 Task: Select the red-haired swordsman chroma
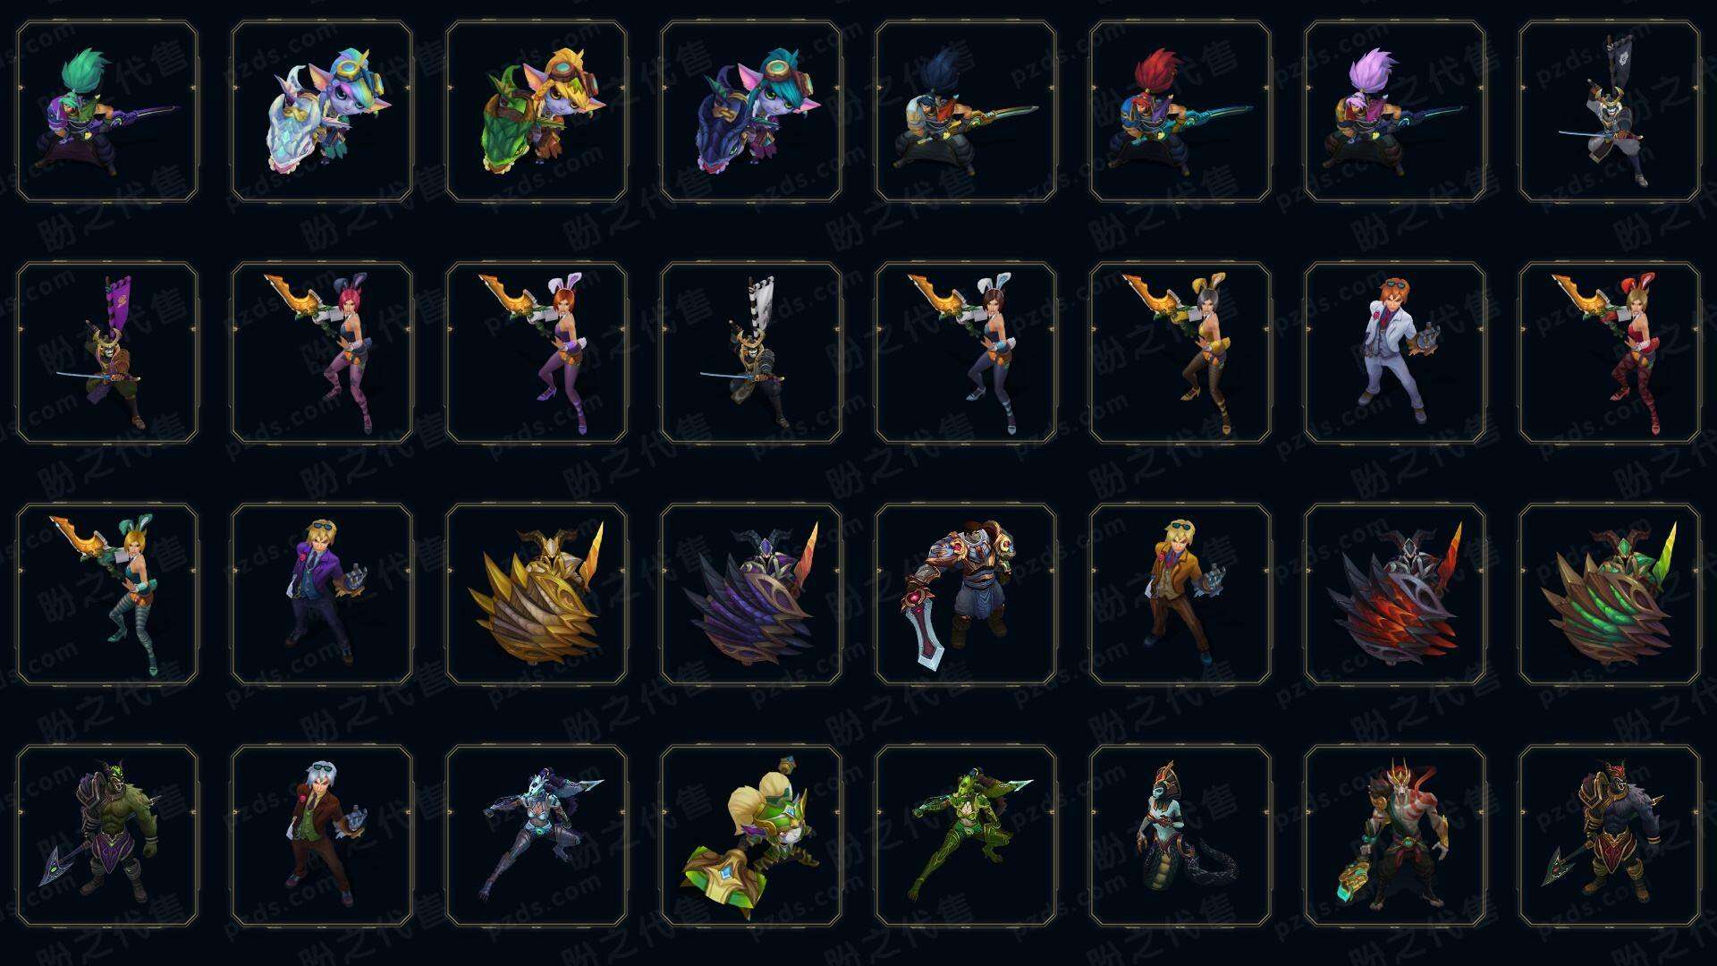click(1180, 112)
